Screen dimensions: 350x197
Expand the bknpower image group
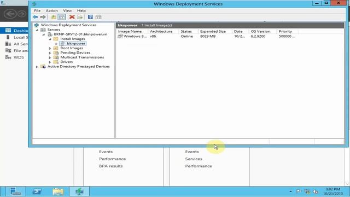tap(56, 44)
